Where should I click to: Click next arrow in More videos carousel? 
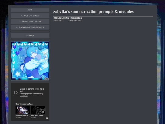(x=45, y=110)
